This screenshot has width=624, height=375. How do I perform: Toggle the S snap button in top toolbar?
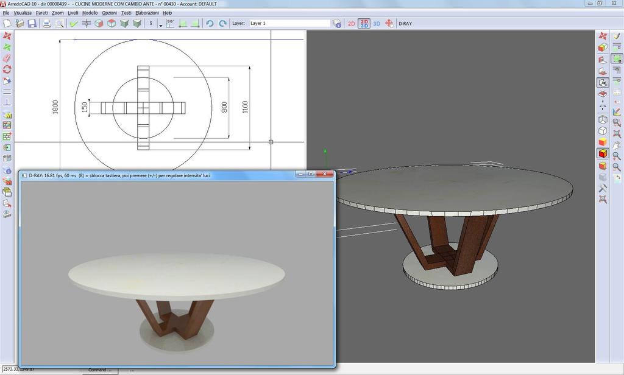(x=151, y=24)
